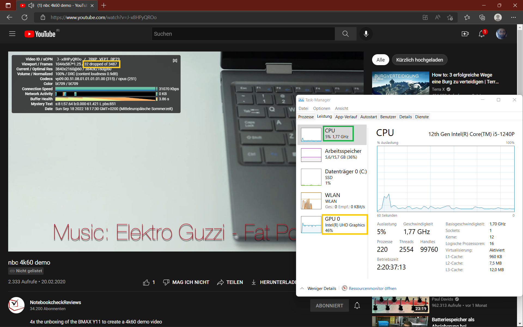523x327 pixels.
Task: Open the YouTube account avatar menu
Action: (501, 34)
